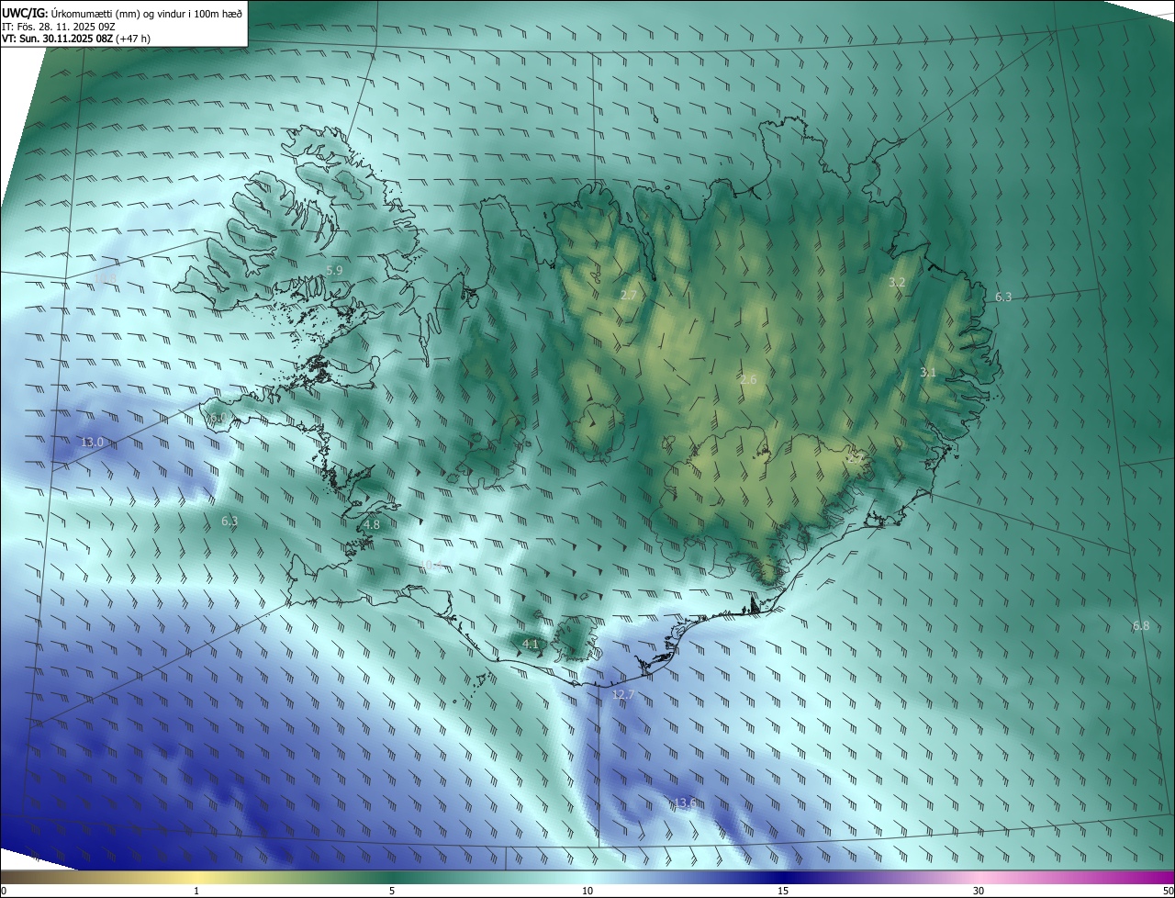This screenshot has width=1175, height=898.
Task: Click the 10.8 value over the northwest sea
Action: 105,279
